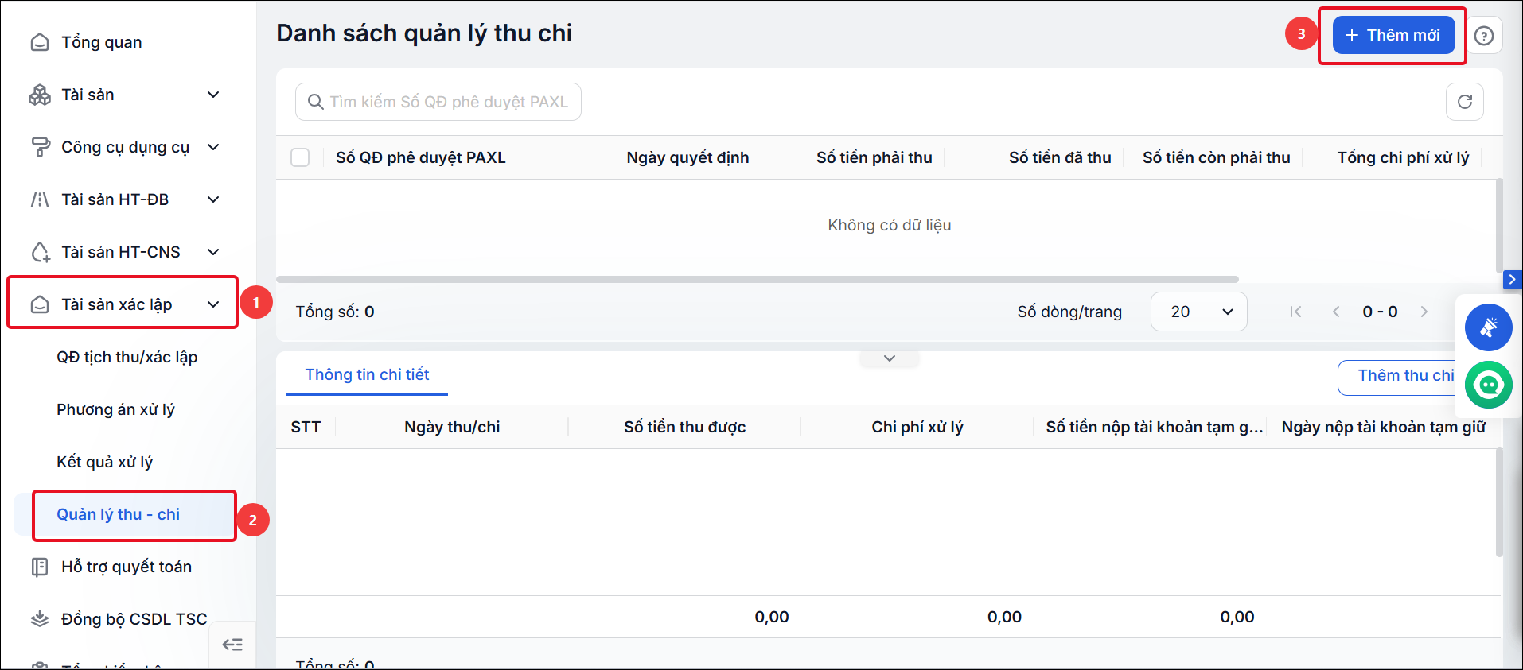Viewport: 1523px width, 670px height.
Task: Click the help question mark icon
Action: point(1483,36)
